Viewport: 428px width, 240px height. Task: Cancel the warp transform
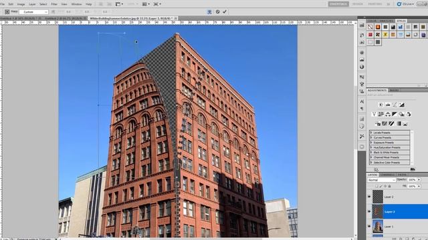click(x=217, y=12)
